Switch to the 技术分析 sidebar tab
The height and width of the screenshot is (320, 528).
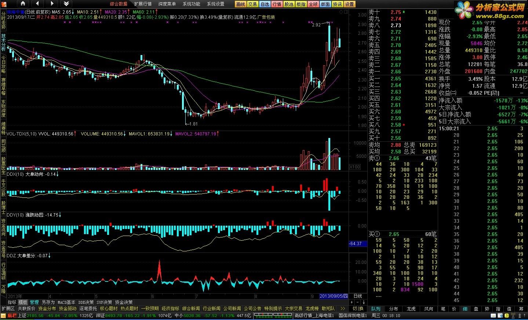pos(3,42)
